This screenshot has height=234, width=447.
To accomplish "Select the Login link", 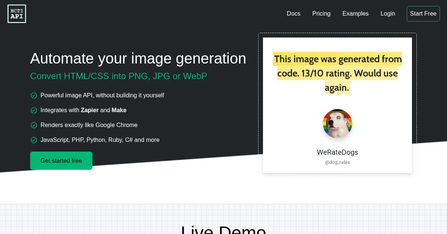I will 388,14.
